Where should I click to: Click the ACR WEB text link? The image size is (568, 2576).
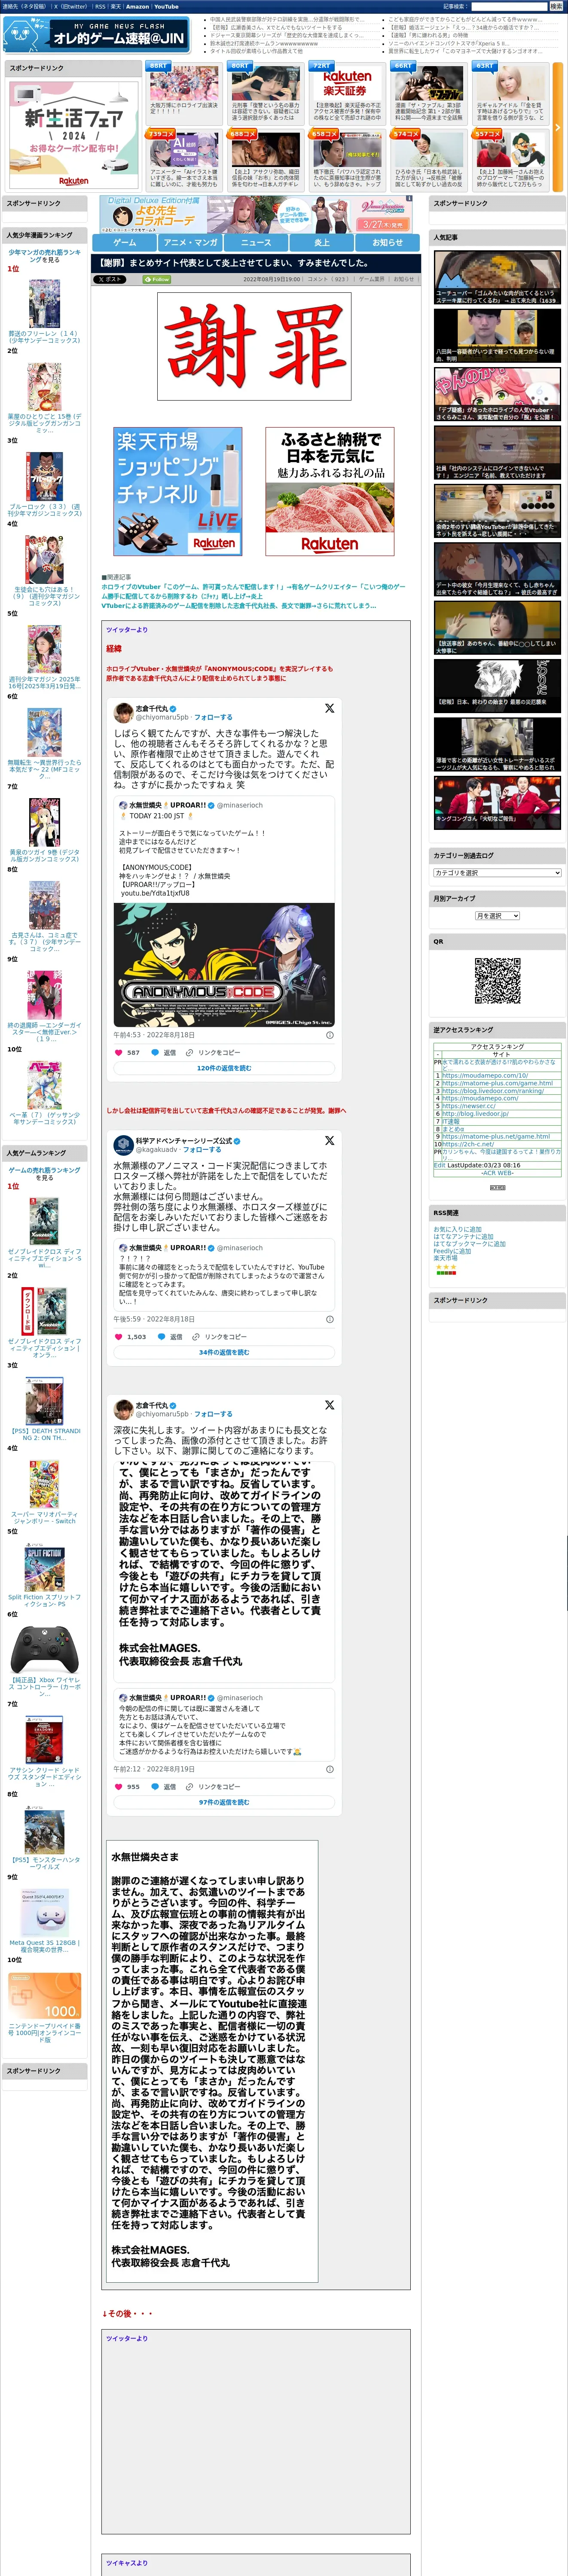497,1173
